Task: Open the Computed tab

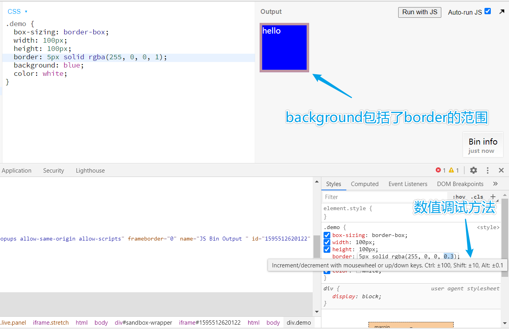Action: [x=365, y=184]
